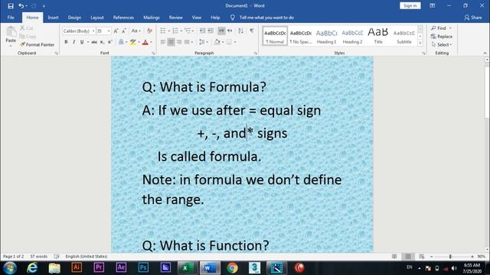Set left-to-right text direction
This screenshot has height=275, width=490.
coord(221,31)
